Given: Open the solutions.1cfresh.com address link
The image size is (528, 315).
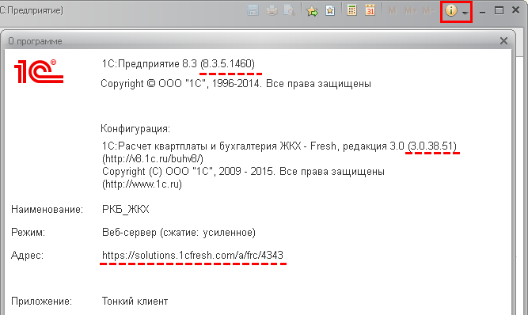Looking at the screenshot, I should click(192, 256).
